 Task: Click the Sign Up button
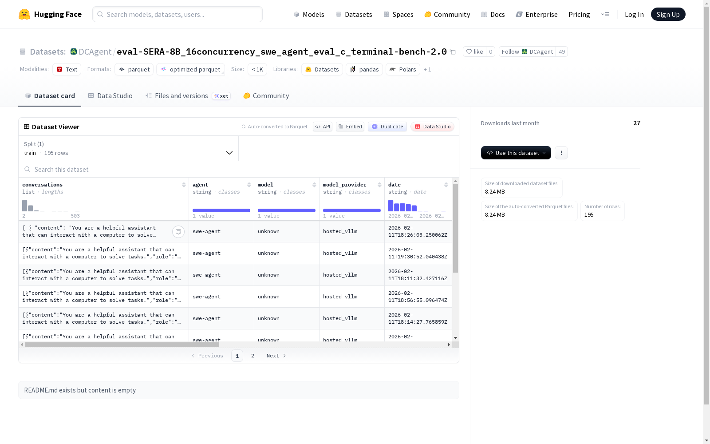pos(668,14)
